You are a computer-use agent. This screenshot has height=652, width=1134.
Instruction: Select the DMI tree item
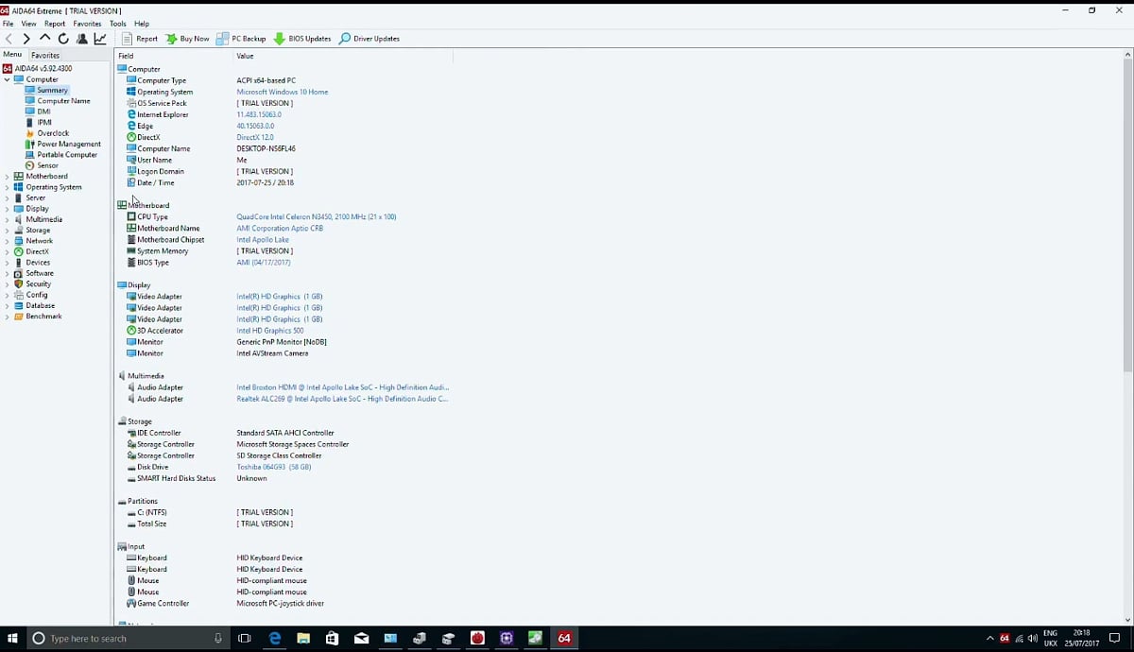[43, 112]
